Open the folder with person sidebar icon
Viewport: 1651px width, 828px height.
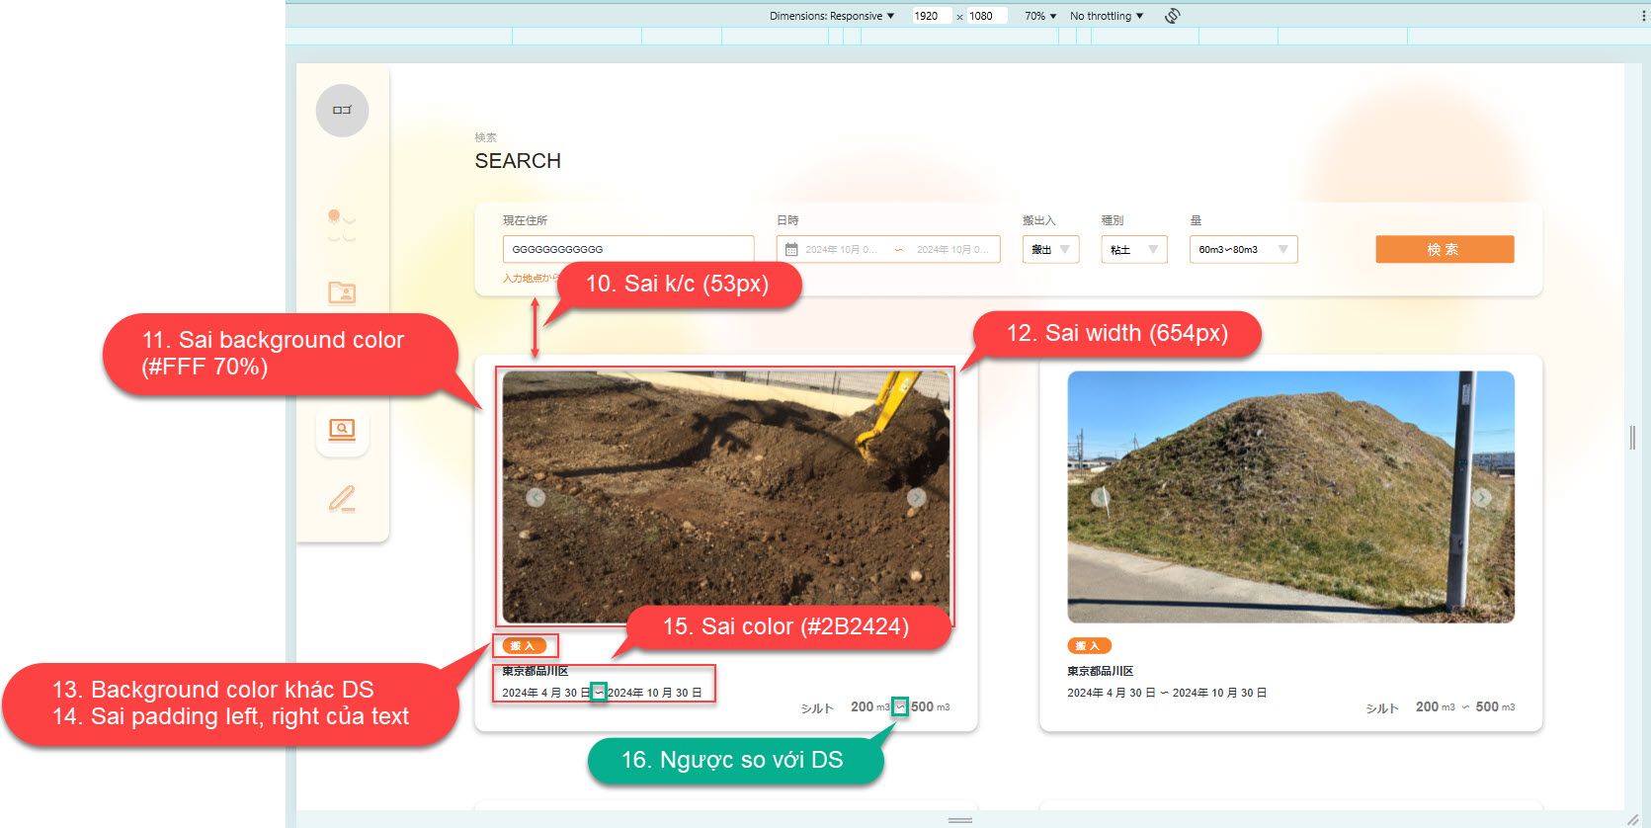342,292
